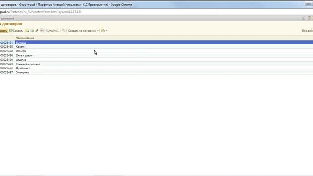Click code cell ending 25497

(x=7, y=72)
